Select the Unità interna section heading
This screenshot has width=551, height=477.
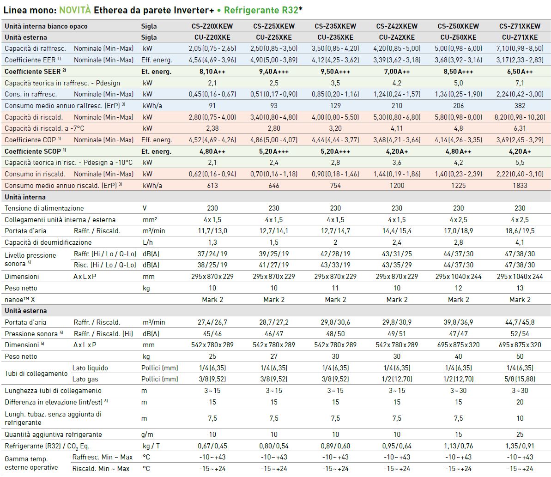(x=25, y=197)
